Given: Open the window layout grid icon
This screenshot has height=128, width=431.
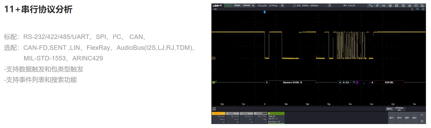Looking at the screenshot, I should pos(423,5).
